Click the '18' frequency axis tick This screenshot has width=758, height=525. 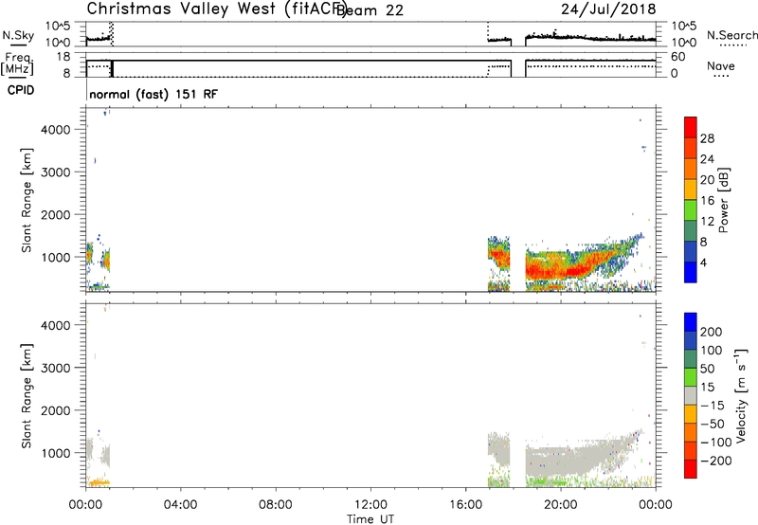(x=64, y=57)
